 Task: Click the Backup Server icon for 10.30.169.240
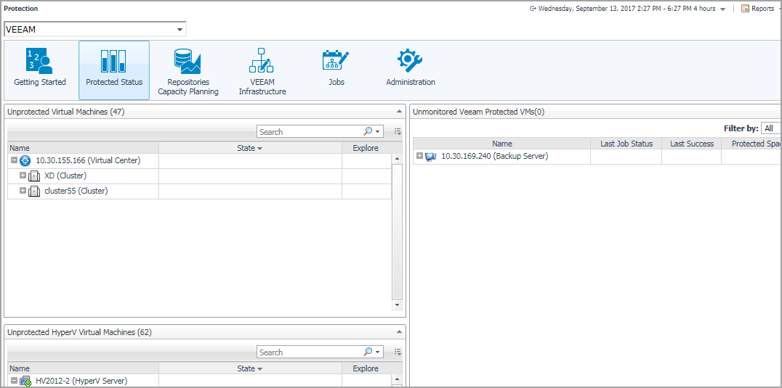(431, 157)
